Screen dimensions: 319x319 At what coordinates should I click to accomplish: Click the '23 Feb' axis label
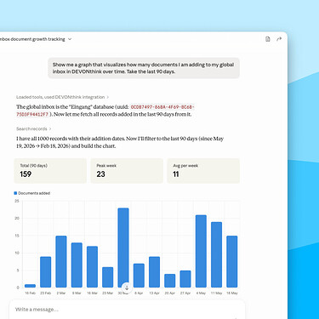tap(45, 293)
